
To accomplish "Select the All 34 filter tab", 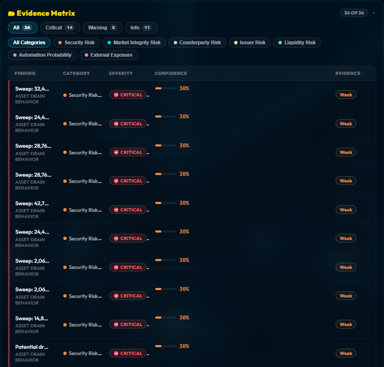I will click(22, 28).
